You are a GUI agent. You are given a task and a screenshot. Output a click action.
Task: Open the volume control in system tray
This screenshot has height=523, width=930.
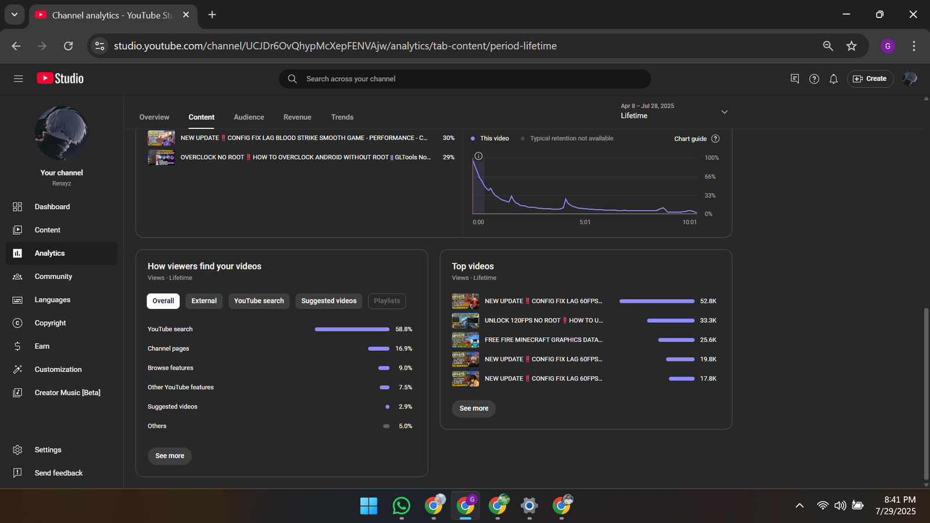tap(840, 506)
